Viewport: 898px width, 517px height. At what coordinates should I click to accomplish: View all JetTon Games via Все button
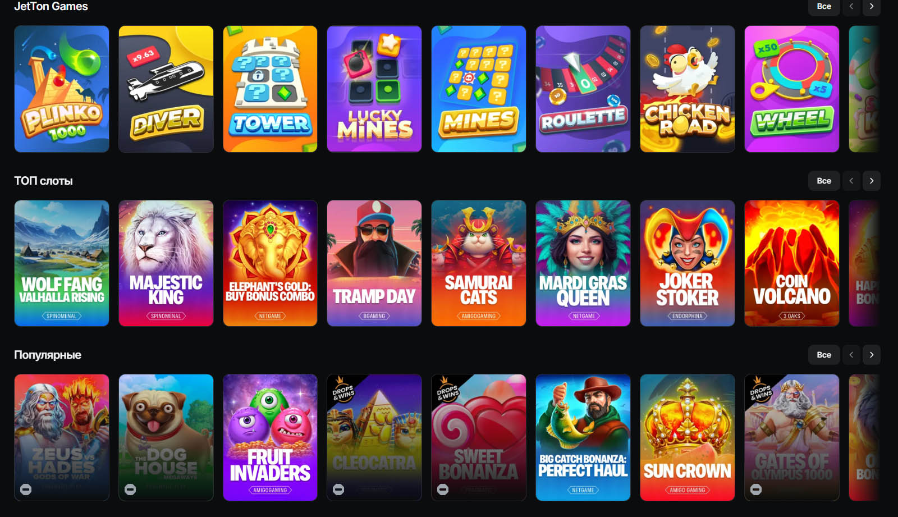click(824, 6)
